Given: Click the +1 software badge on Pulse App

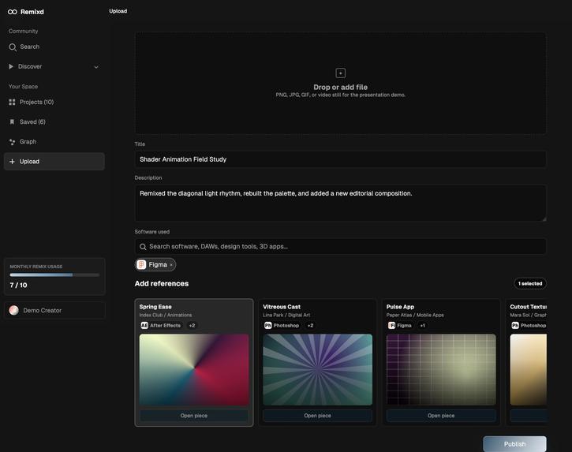Looking at the screenshot, I should [422, 326].
